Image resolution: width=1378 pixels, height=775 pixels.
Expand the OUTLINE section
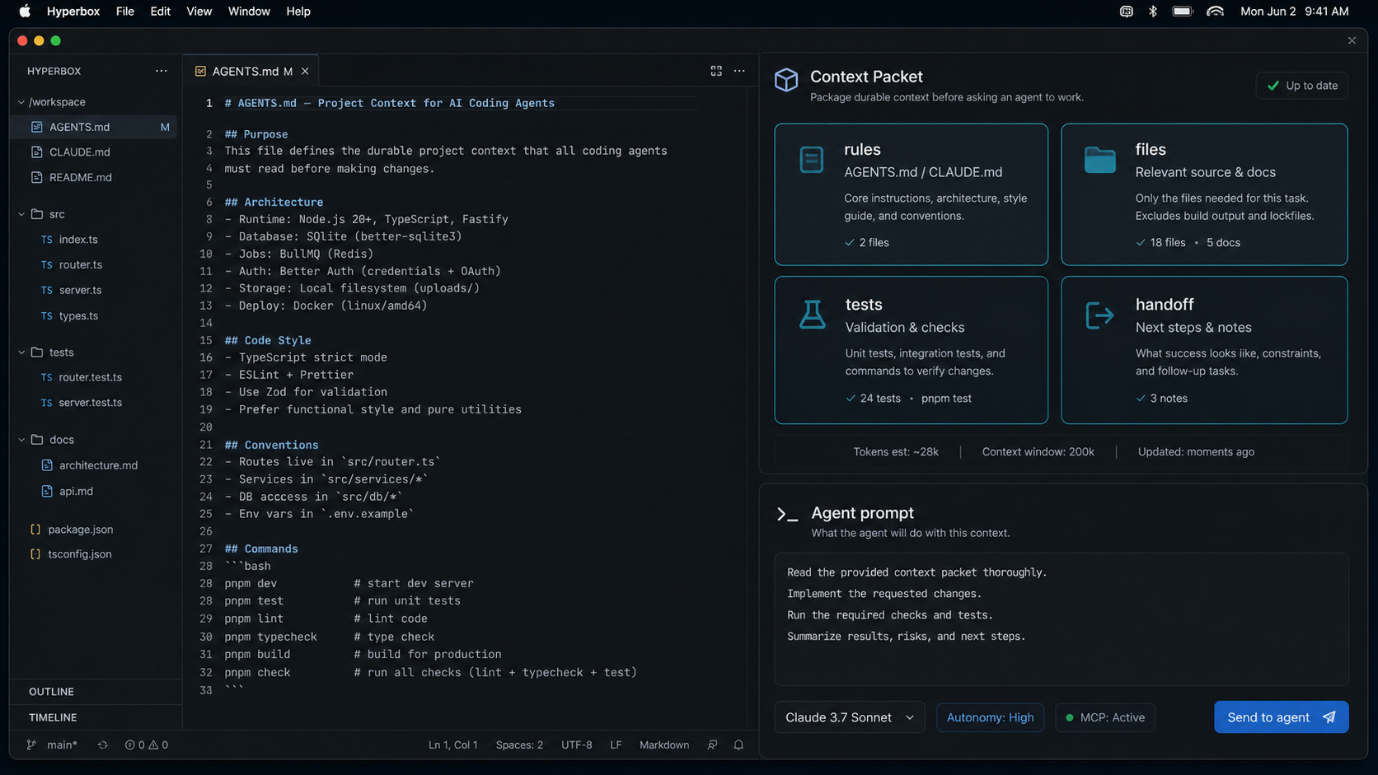tap(96, 692)
